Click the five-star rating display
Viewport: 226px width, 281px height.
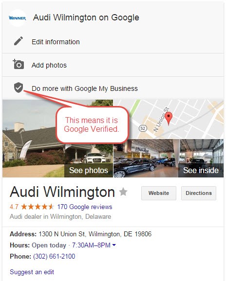pos(38,207)
